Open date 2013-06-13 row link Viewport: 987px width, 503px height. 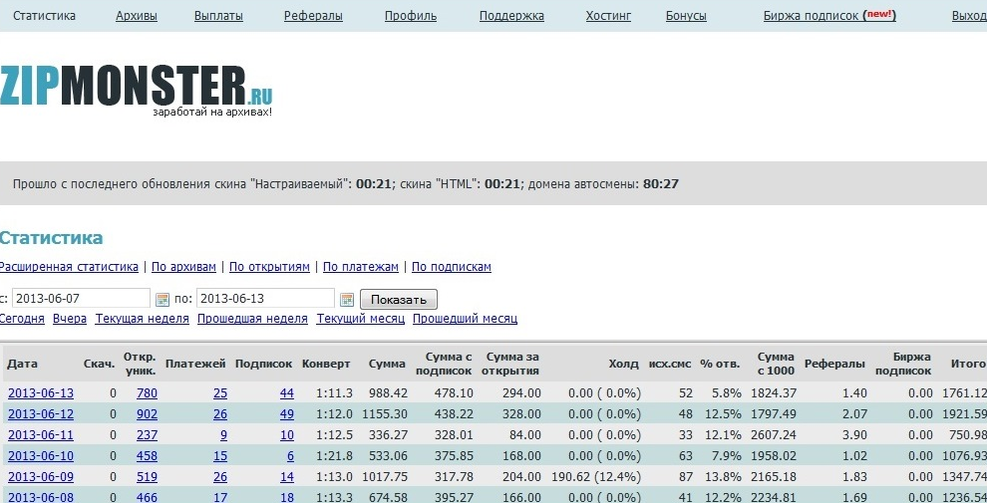pos(41,393)
